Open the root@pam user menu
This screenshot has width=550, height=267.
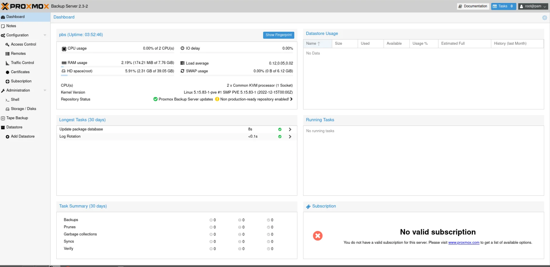click(x=533, y=6)
